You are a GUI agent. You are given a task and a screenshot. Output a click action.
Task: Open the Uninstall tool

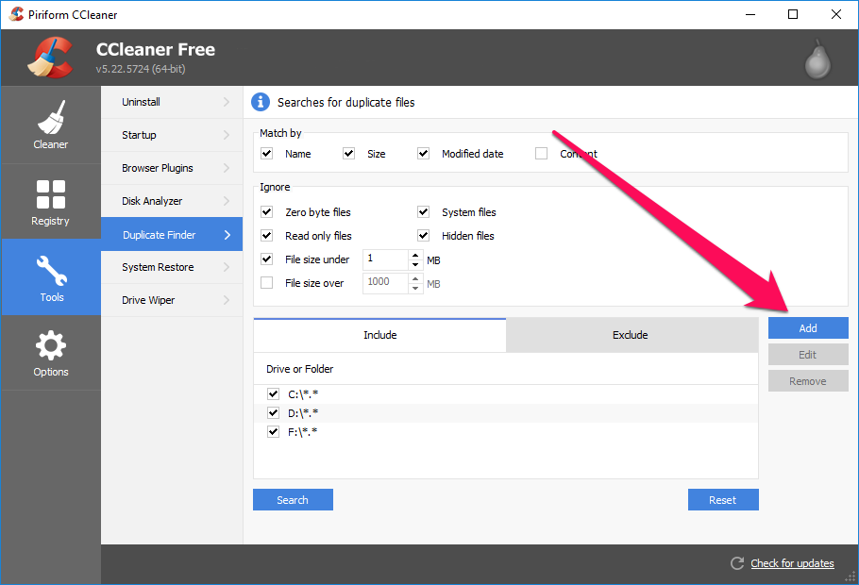coord(172,102)
